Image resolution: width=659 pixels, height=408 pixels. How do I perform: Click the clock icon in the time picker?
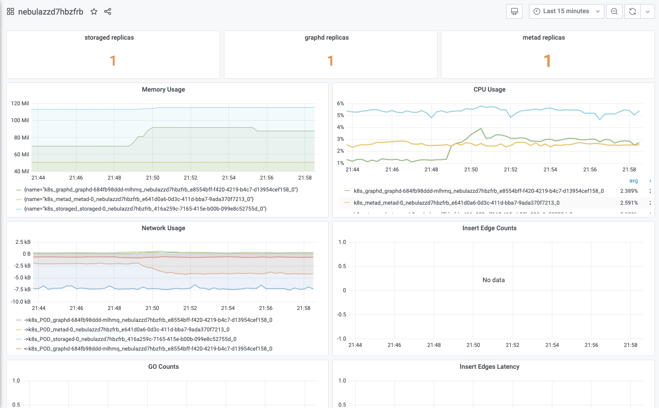pos(537,11)
